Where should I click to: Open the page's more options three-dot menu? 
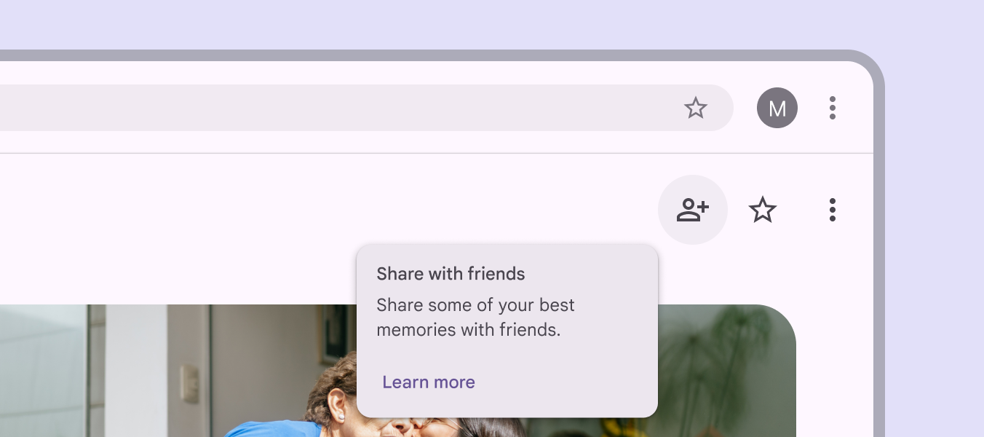[x=833, y=210]
